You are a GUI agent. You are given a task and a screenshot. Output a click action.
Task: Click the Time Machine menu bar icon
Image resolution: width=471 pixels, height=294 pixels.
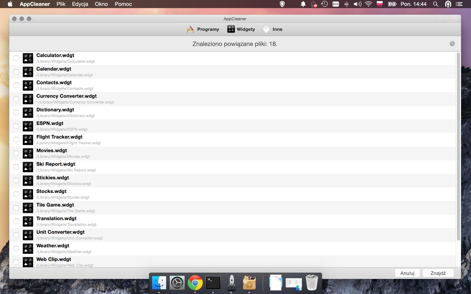pos(324,4)
